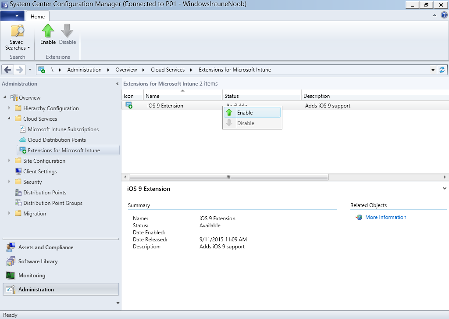Click the green Enable arrow in ribbon
The width and height of the screenshot is (449, 319).
point(48,30)
